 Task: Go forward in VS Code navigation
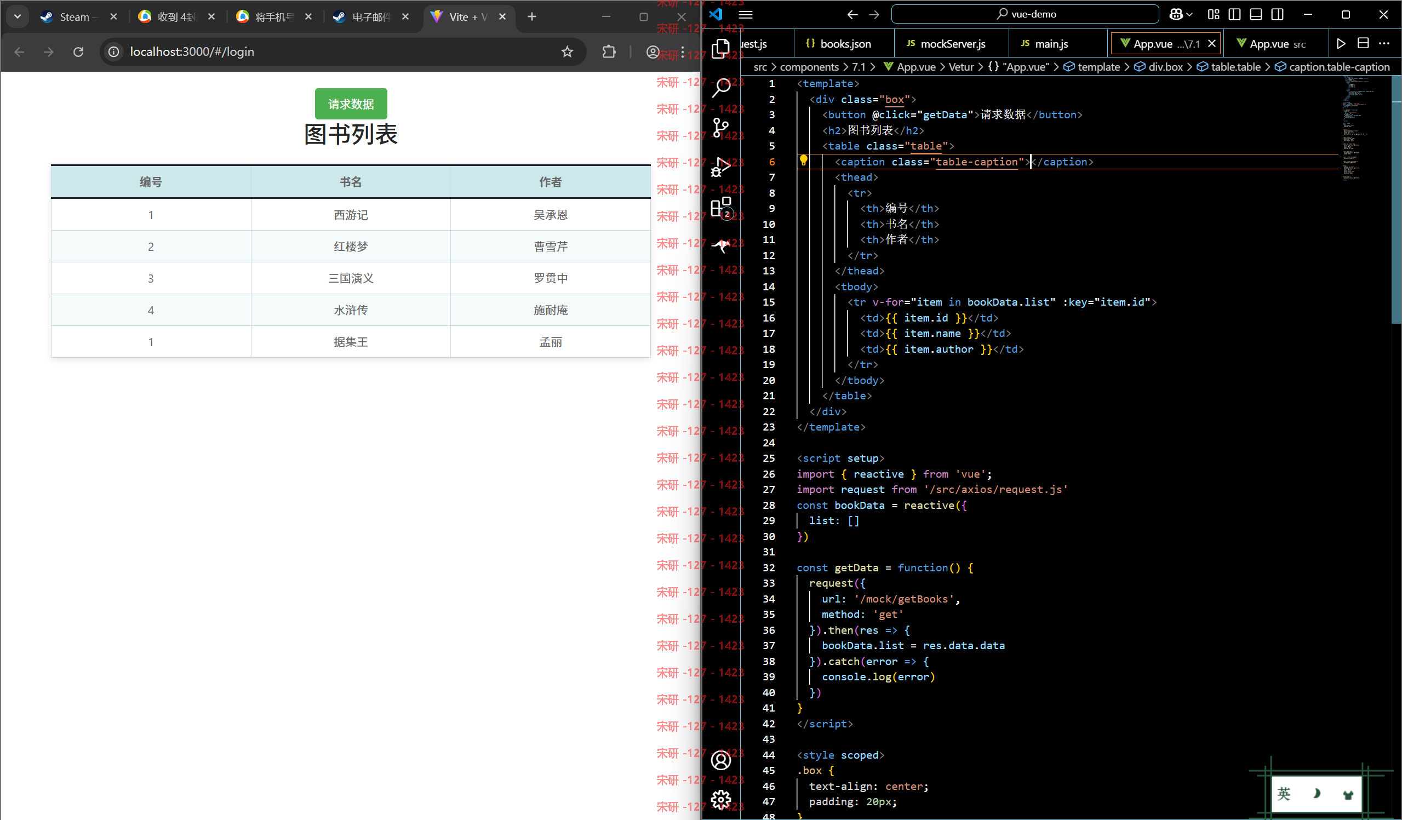pyautogui.click(x=874, y=14)
